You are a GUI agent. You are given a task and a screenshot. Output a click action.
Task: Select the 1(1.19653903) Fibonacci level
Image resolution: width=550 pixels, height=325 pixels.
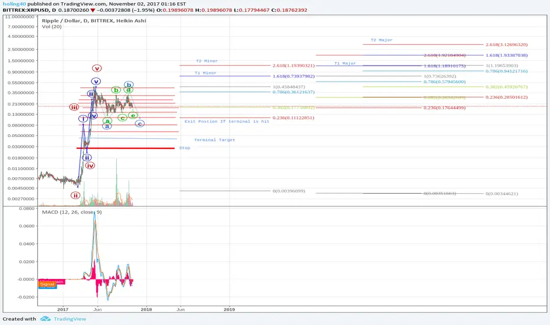pyautogui.click(x=502, y=66)
